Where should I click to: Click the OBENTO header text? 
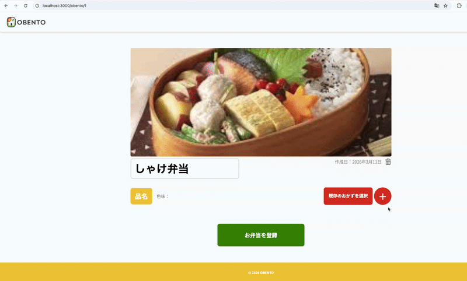[x=32, y=22]
